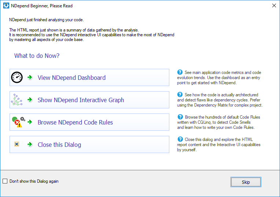Click the What to do Now? heading
The image size is (280, 197).
[x=37, y=56]
